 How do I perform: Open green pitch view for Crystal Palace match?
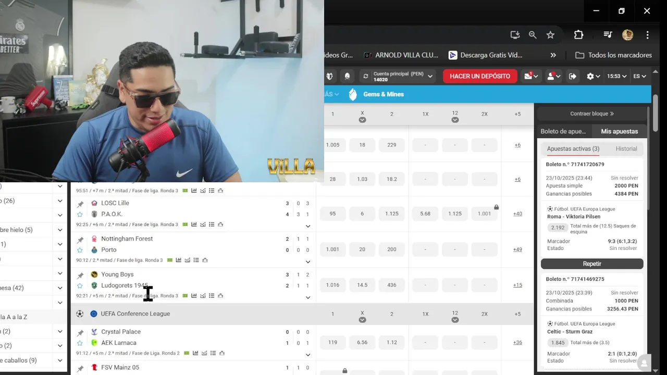coord(187,353)
